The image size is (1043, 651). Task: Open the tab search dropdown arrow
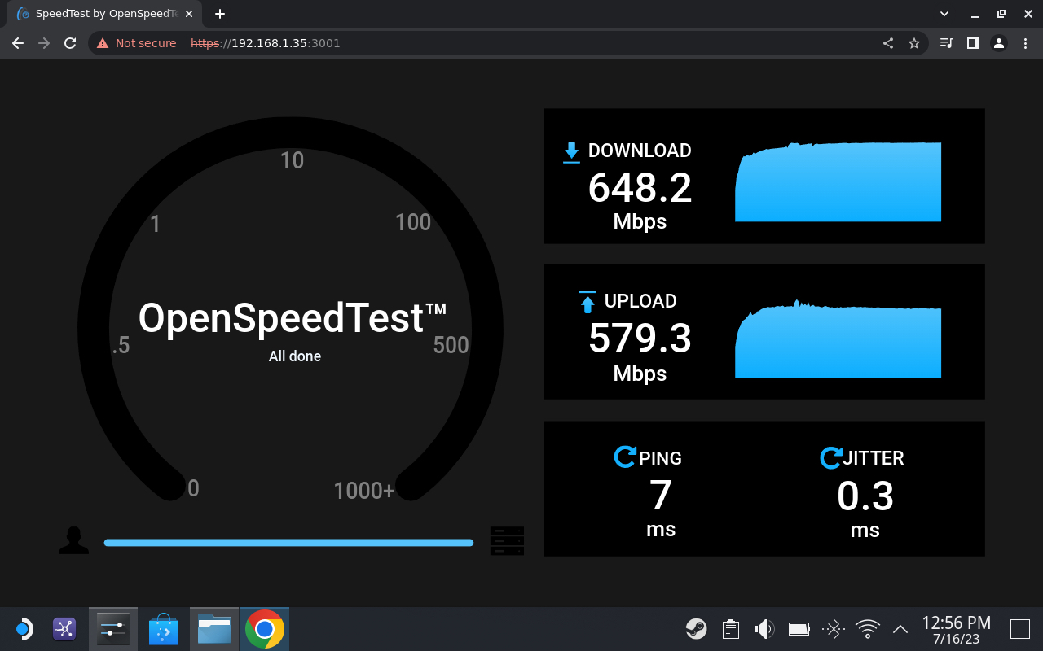pos(944,14)
